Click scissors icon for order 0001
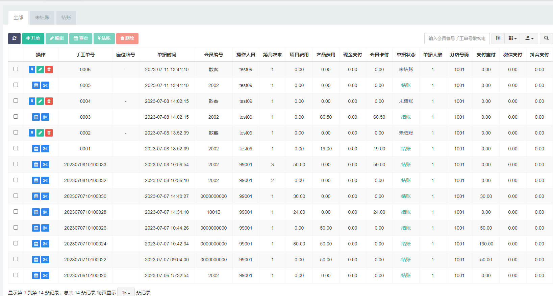The height and width of the screenshot is (296, 553). (45, 149)
